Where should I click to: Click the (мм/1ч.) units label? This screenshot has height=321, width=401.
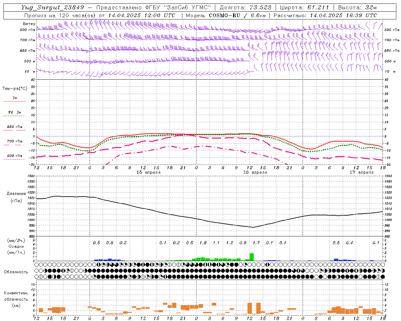point(16,252)
